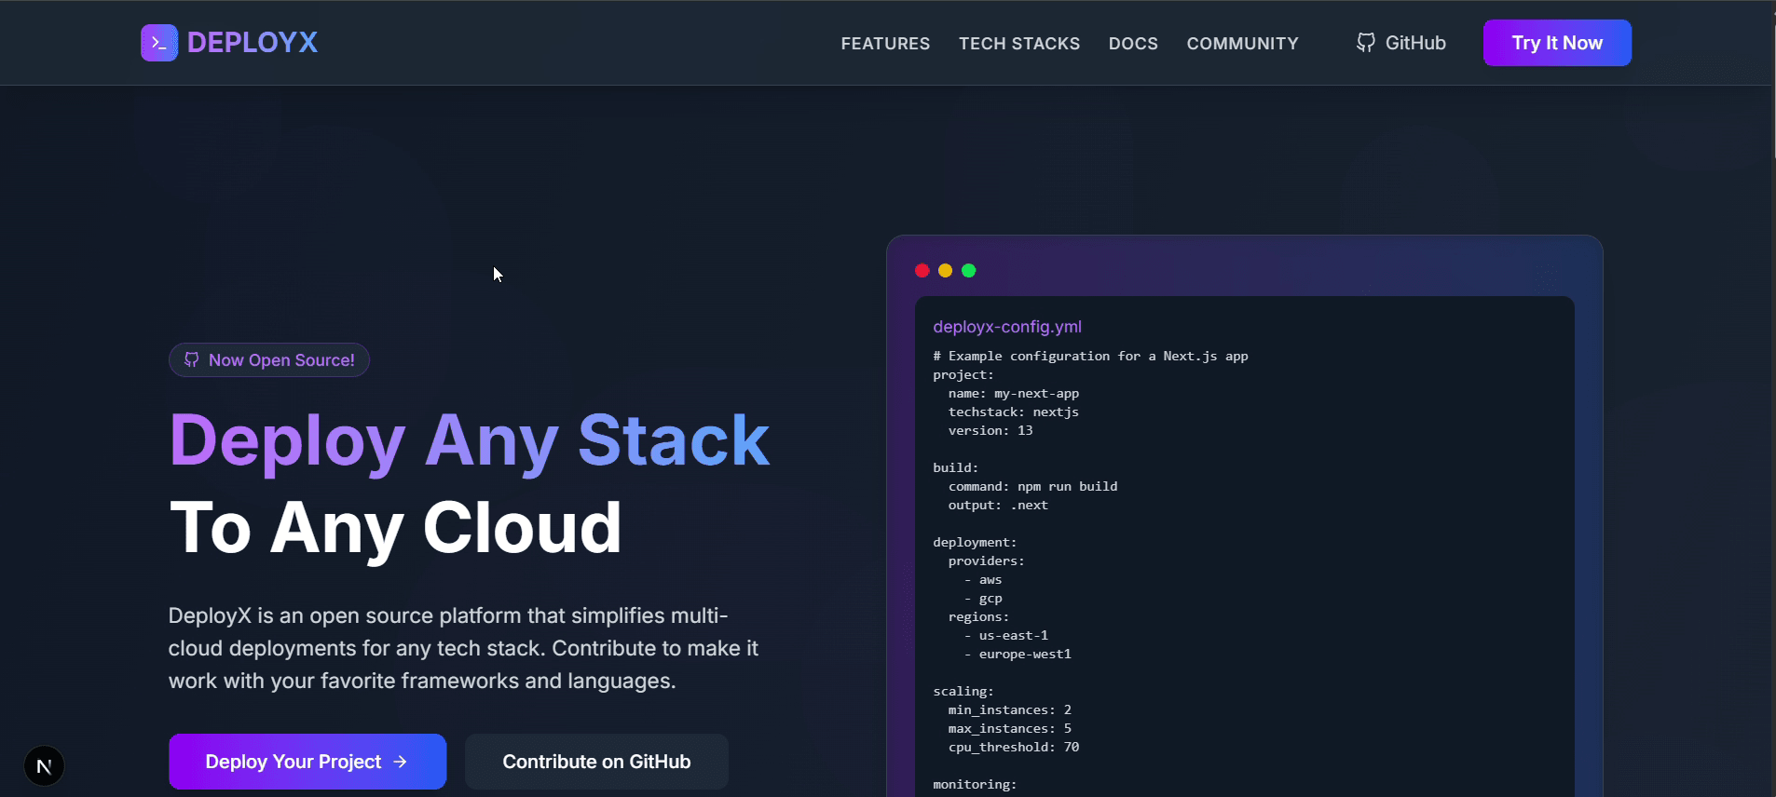Click the yellow dot in code window
Screen dimensions: 1776x797
coord(945,271)
